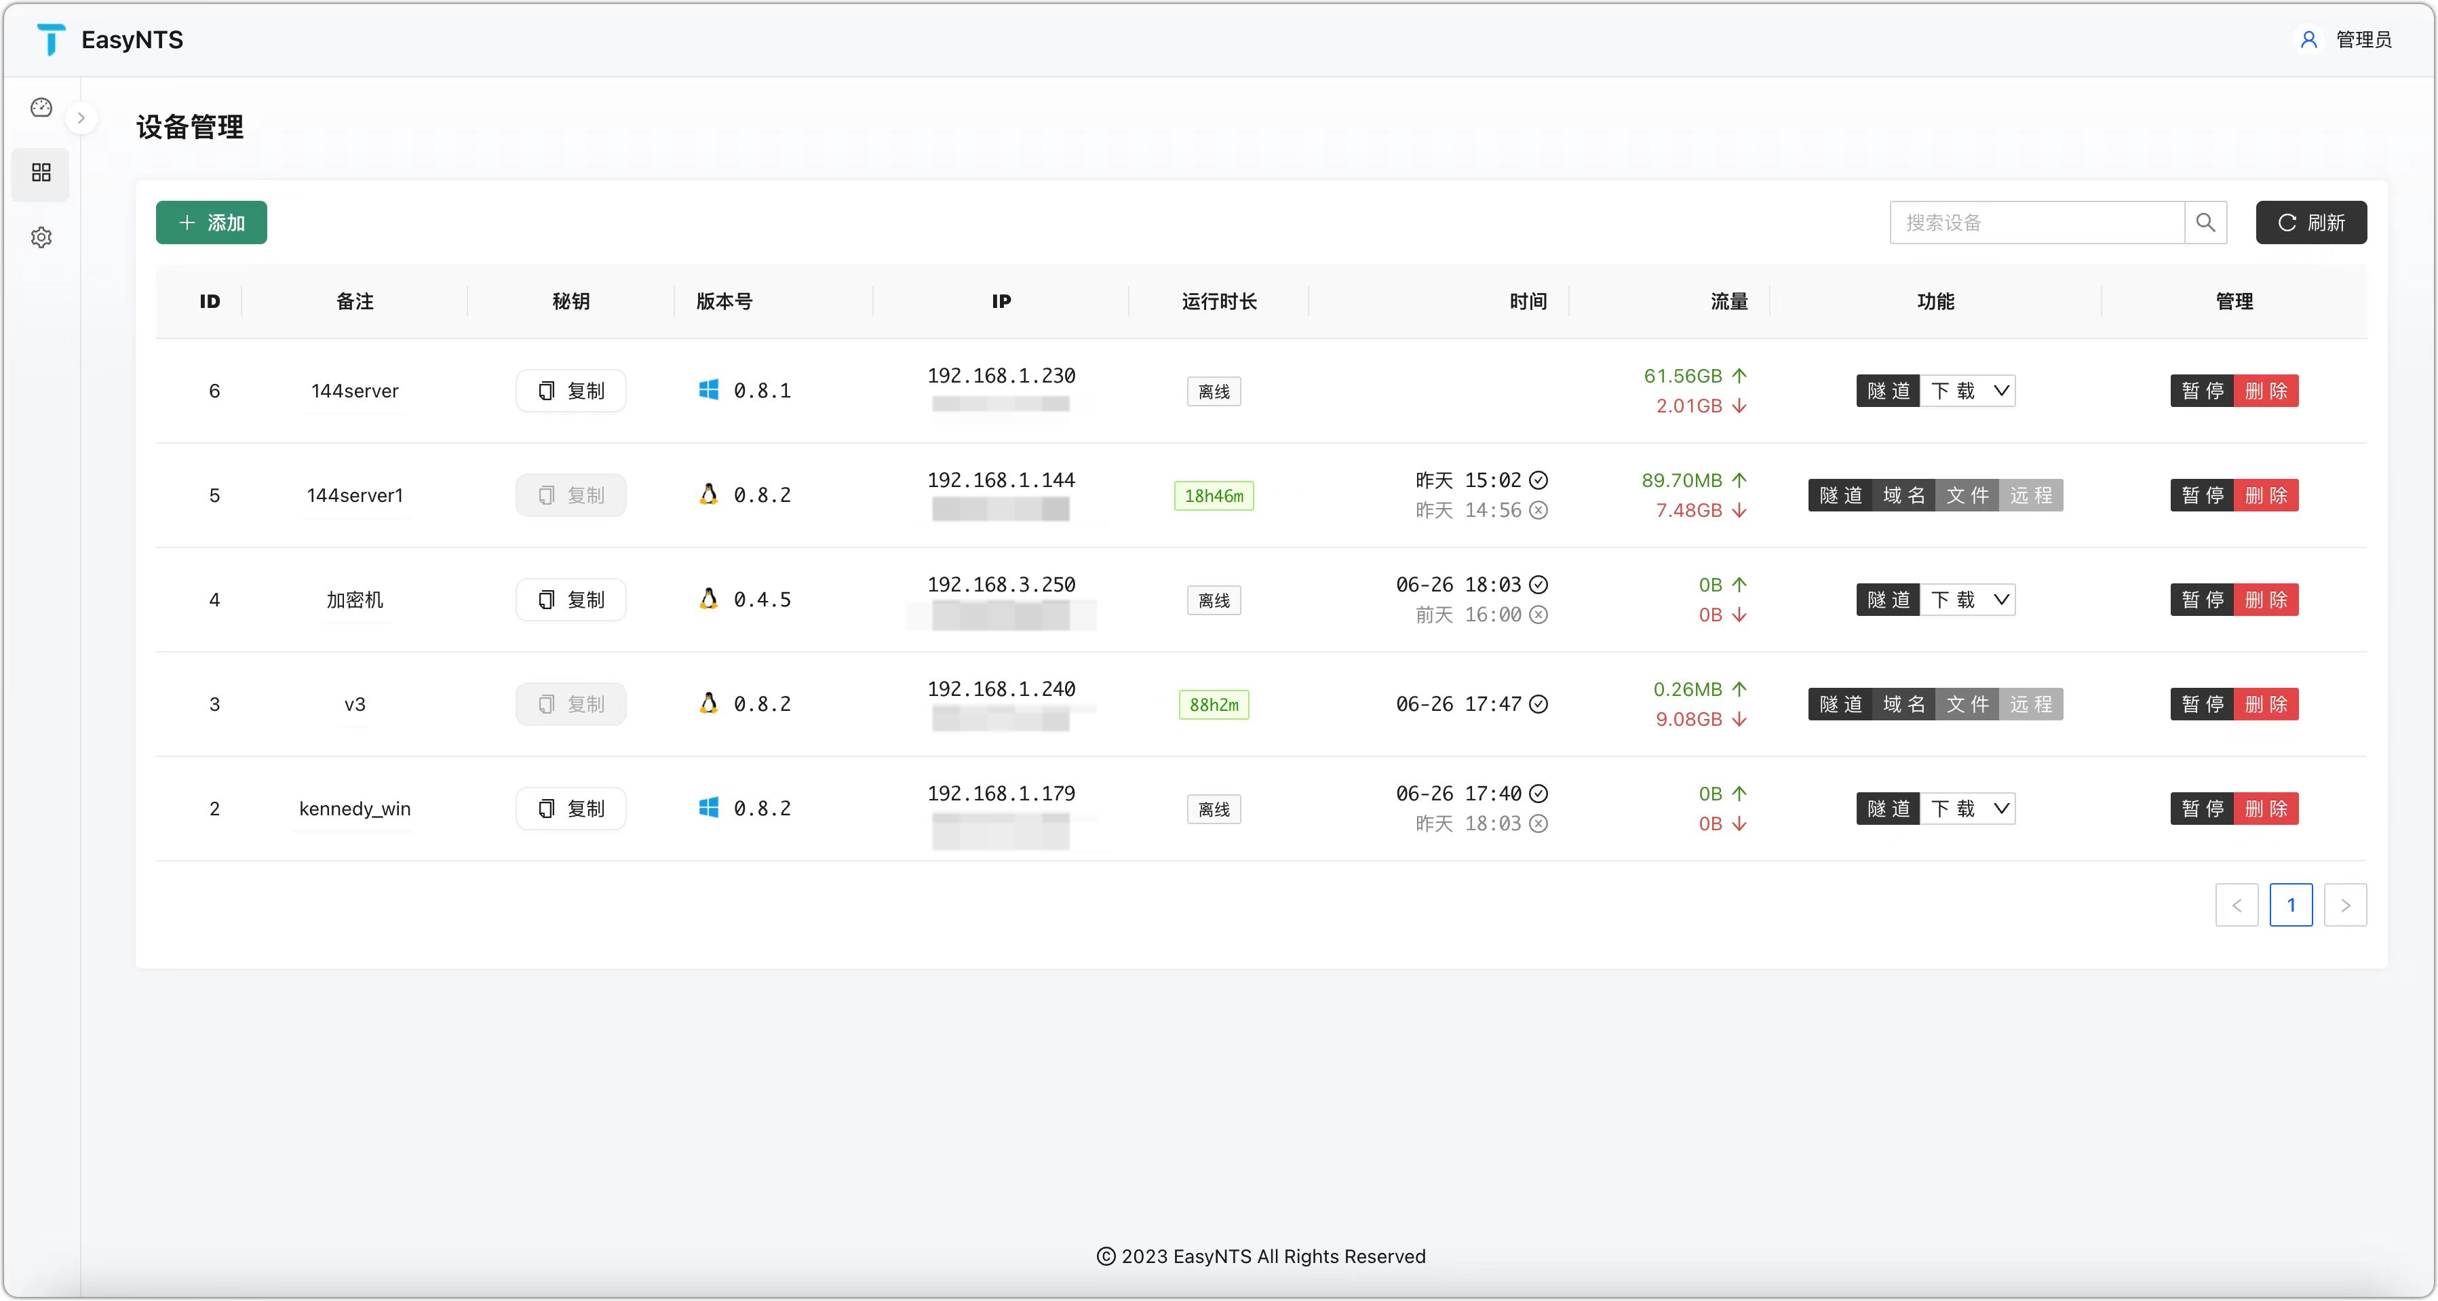Viewport: 2438px width, 1301px height.
Task: Click the 管理员 administrator label
Action: pos(2363,40)
